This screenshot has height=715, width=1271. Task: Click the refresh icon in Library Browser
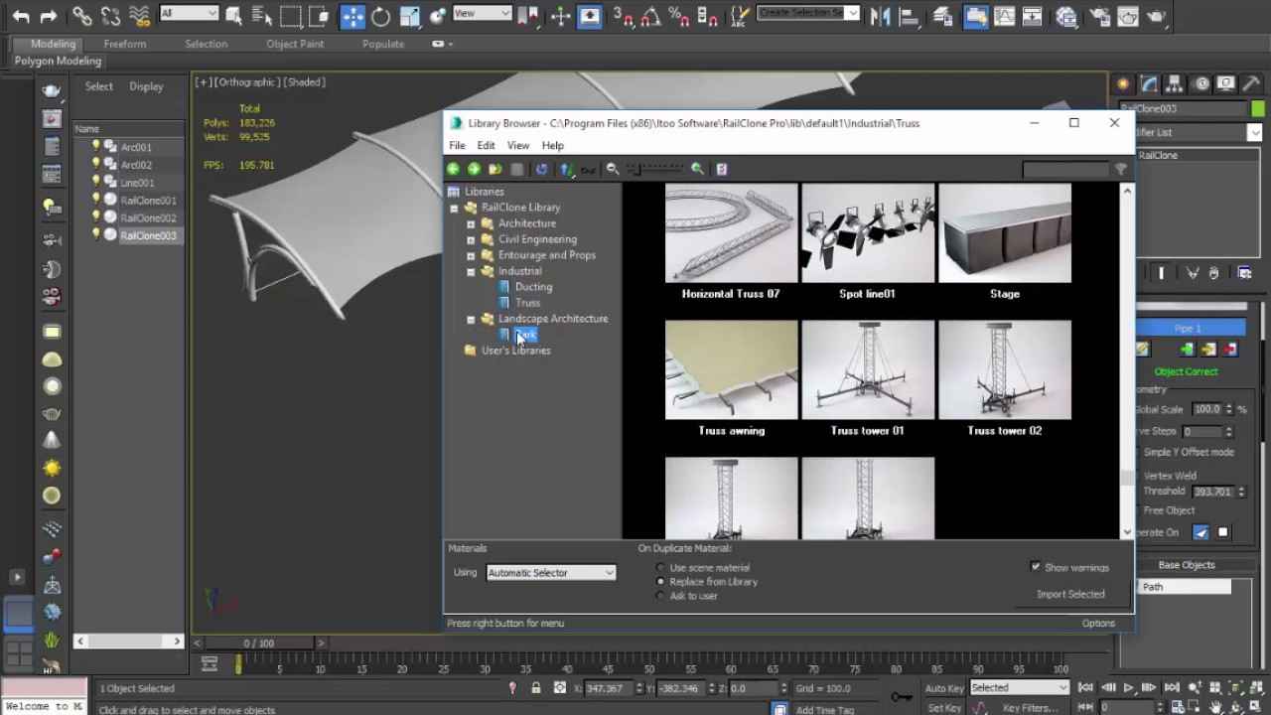[x=541, y=169]
